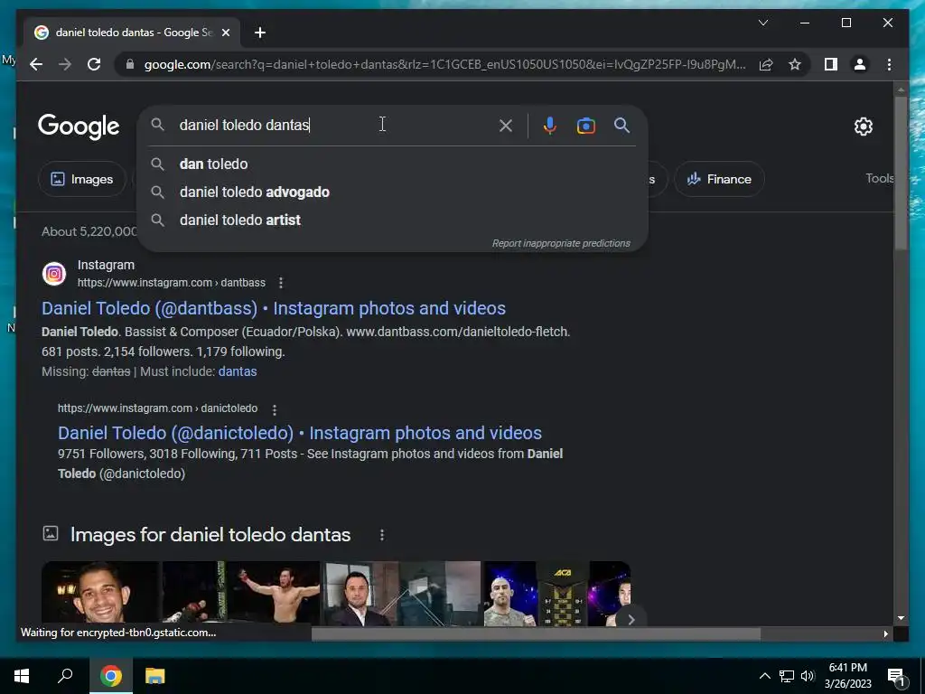Reload the current page

(x=94, y=64)
